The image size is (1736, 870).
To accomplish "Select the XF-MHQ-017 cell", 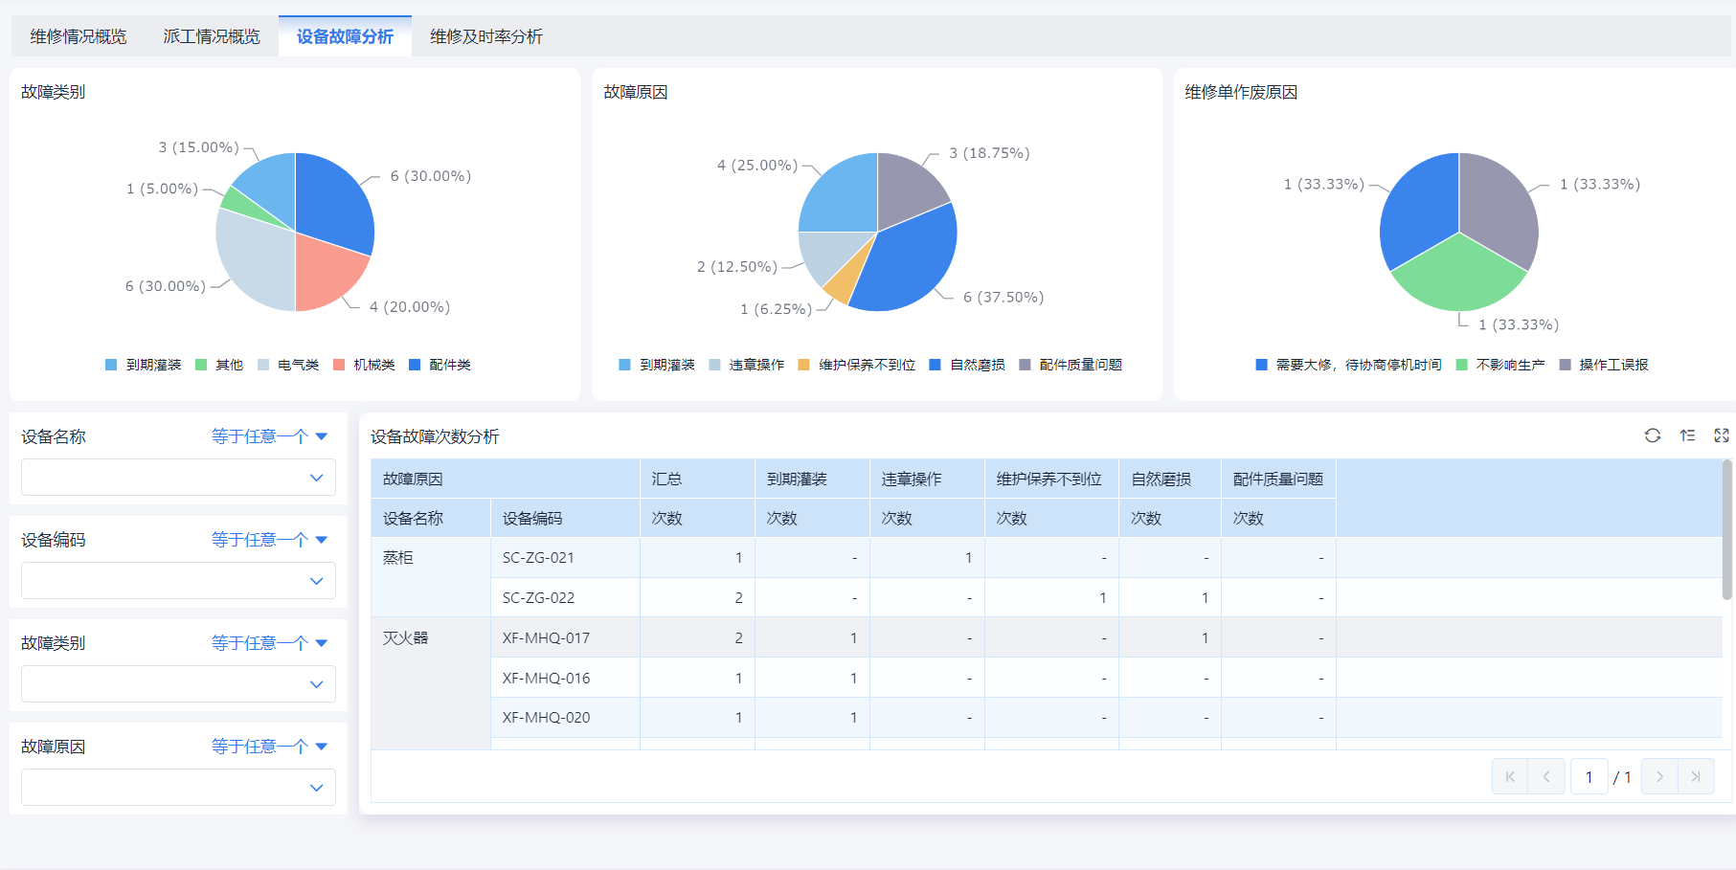I will [565, 637].
